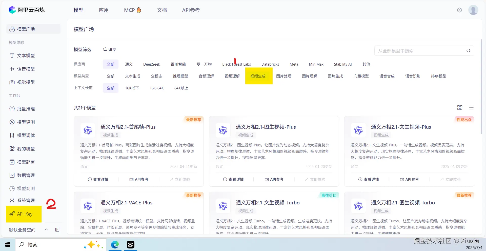The height and width of the screenshot is (251, 486).
Task: Select 通义 supplier filter
Action: coord(129,64)
